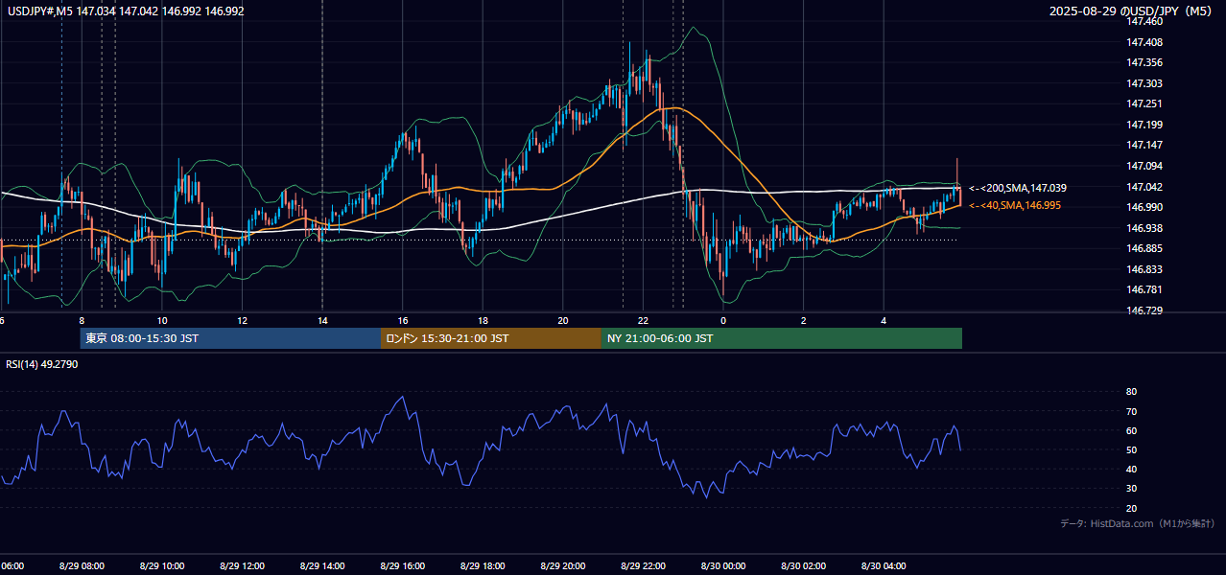Click RSI scale value 60
Screen dimensions: 1226x575
tap(1132, 430)
